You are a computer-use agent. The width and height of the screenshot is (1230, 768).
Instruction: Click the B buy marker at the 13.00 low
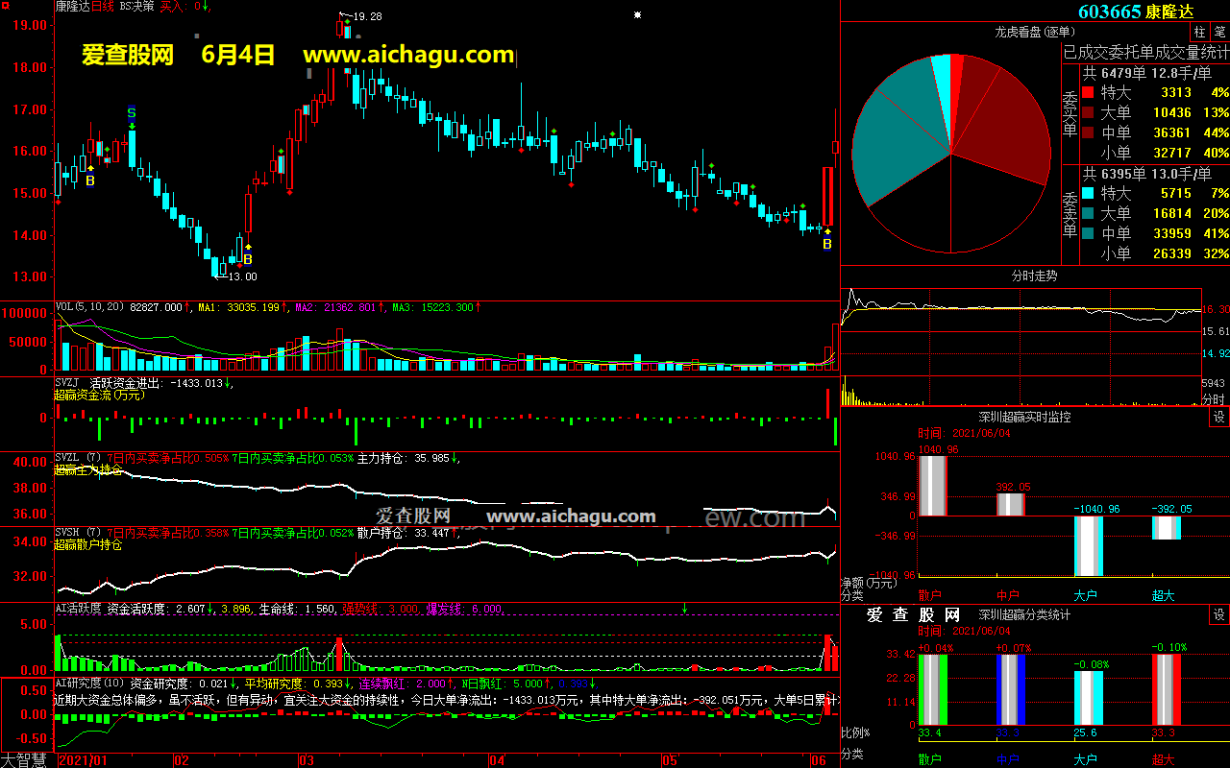point(247,259)
